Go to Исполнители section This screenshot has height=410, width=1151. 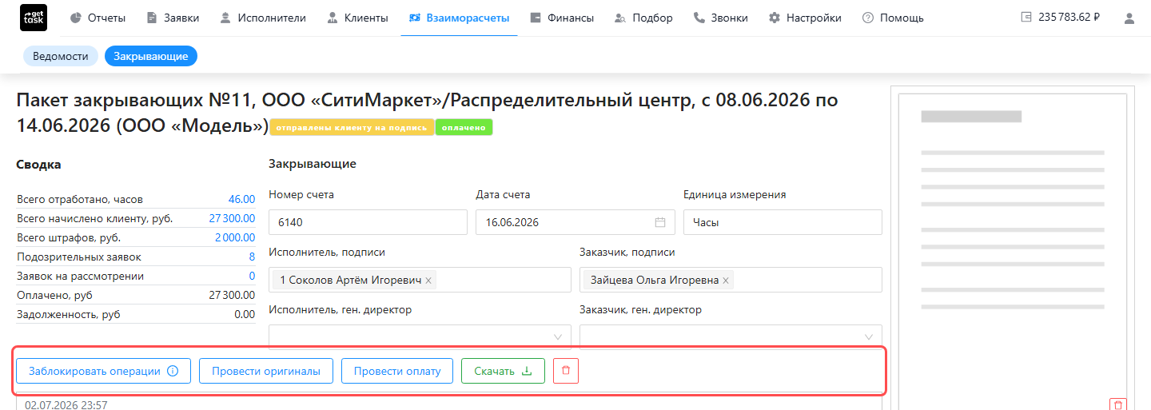262,18
